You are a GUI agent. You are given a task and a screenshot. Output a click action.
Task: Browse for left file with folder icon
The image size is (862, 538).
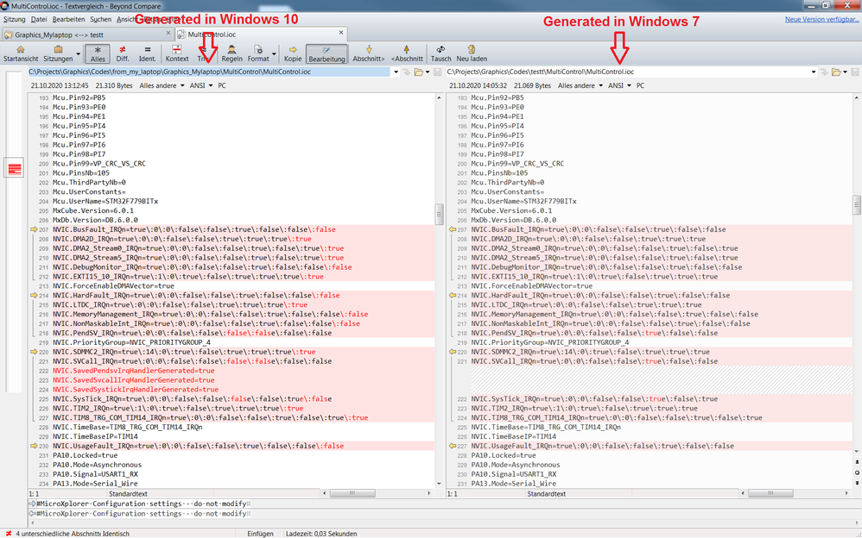pyautogui.click(x=418, y=72)
